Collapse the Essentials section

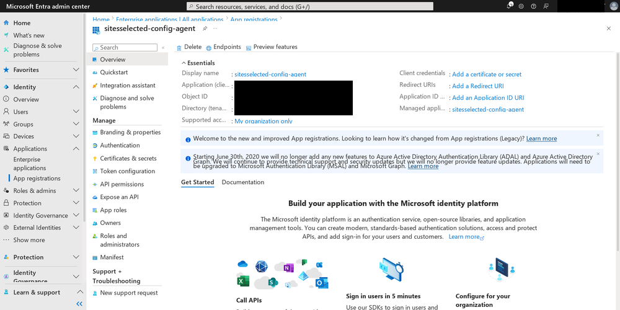click(x=198, y=63)
